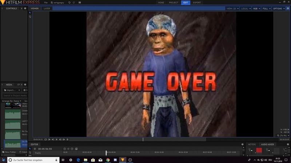This screenshot has width=291, height=163.
Task: Select the MEDIA panel tab
Action: pyautogui.click(x=9, y=85)
